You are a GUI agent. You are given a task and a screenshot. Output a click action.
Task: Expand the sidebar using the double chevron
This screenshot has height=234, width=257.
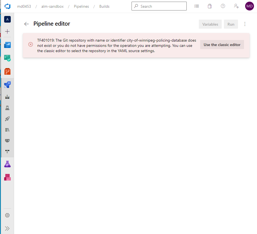(7, 228)
